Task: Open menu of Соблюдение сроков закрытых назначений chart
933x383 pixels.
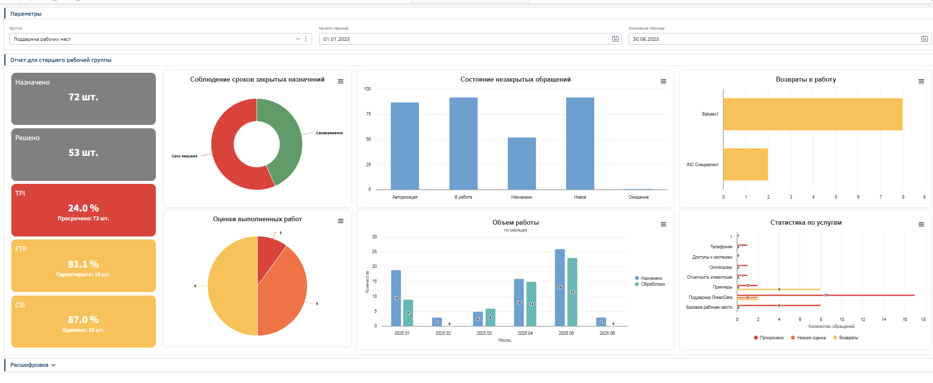Action: coord(340,82)
